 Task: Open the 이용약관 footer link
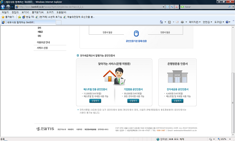point(79,129)
